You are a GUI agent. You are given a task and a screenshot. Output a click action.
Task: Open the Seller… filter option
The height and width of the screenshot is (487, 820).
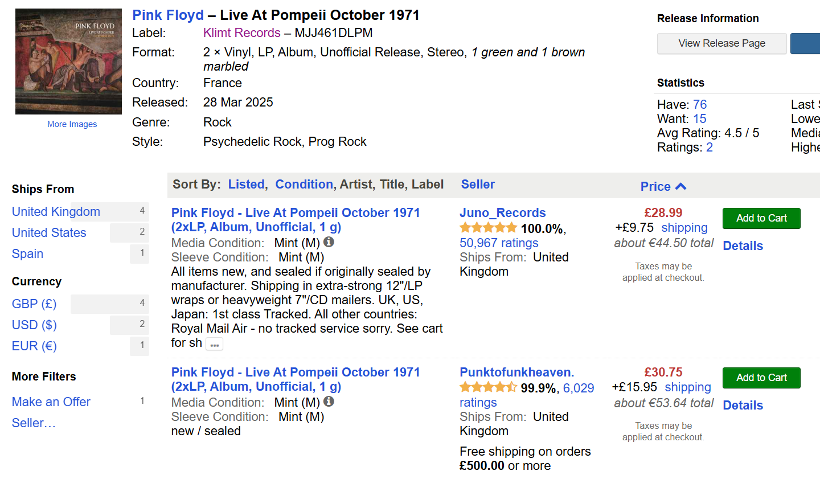34,423
